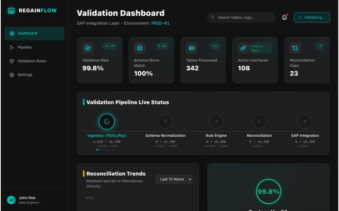The height and width of the screenshot is (211, 339).
Task: Navigate to Settings from sidebar
Action: pos(25,74)
